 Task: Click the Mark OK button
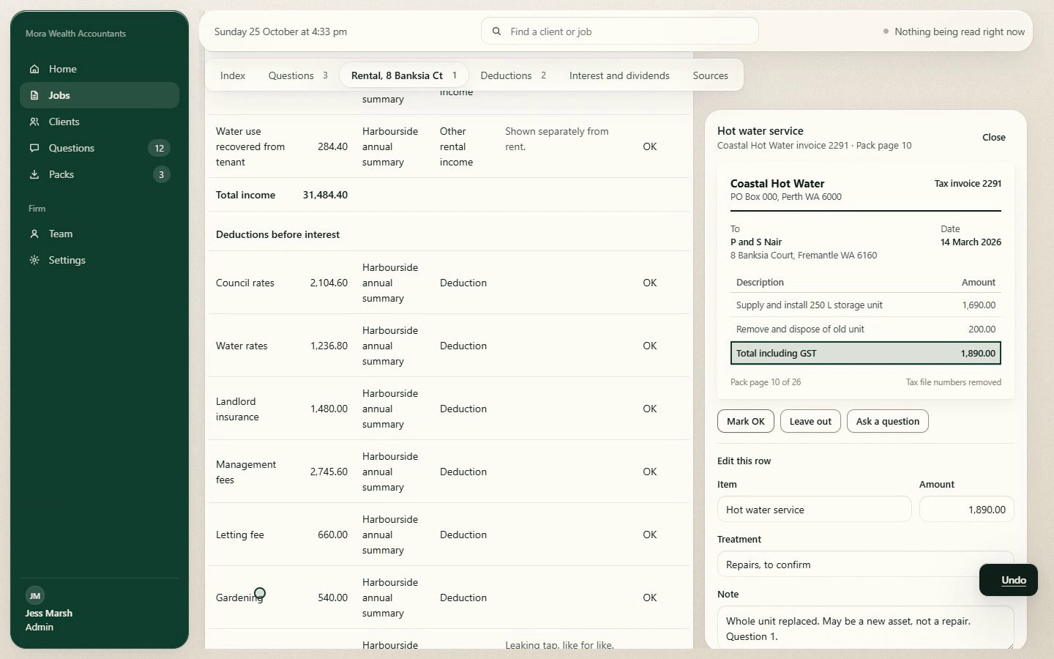745,421
